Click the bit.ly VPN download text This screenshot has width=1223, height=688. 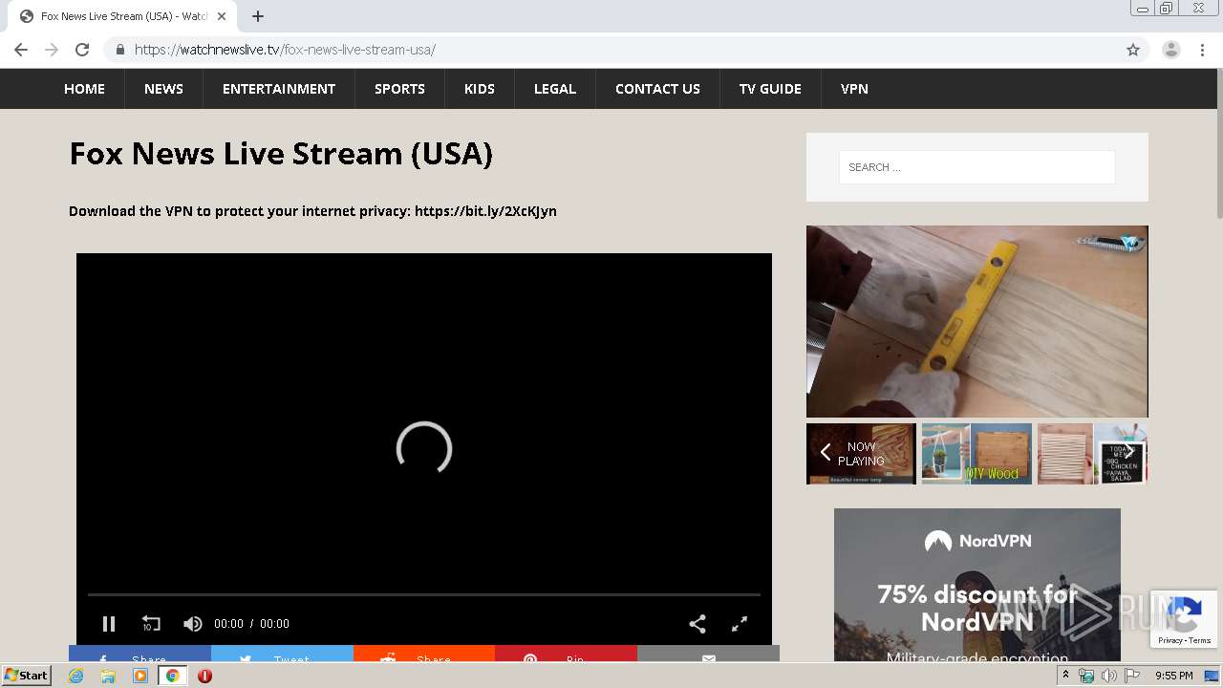[312, 211]
